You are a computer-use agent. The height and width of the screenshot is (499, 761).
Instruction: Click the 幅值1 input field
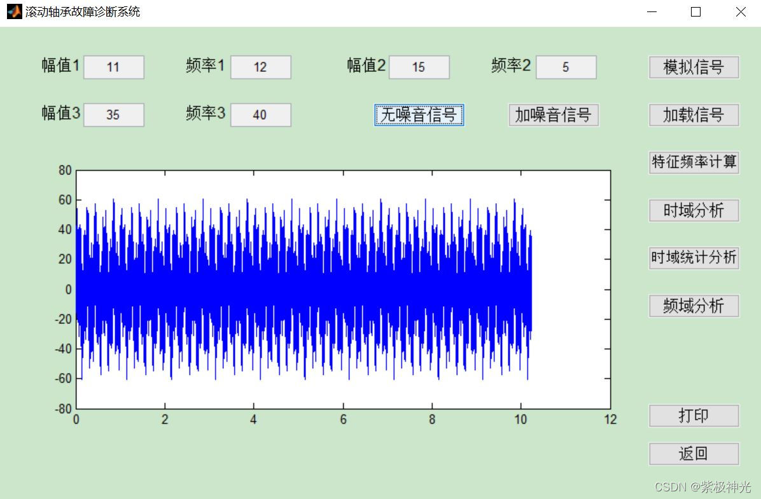[113, 67]
